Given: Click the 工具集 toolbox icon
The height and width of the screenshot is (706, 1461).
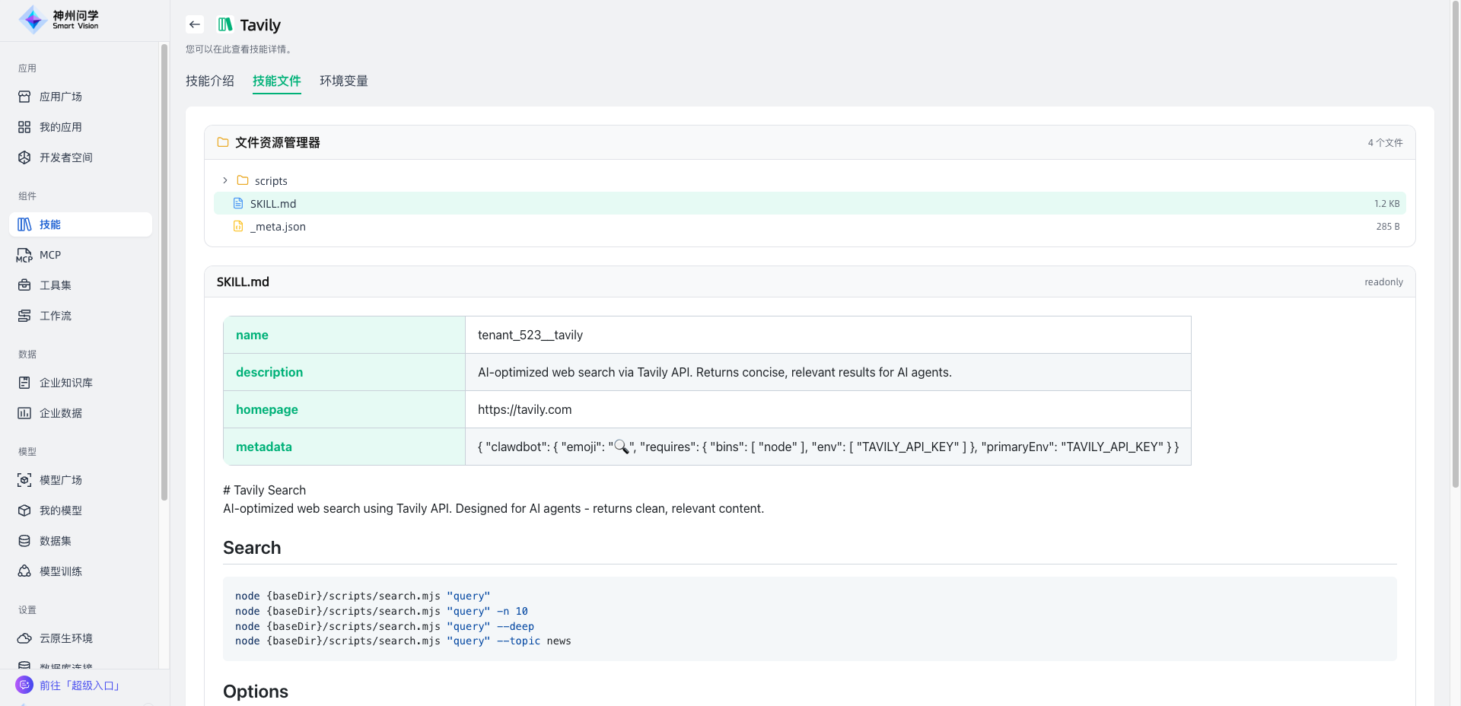Looking at the screenshot, I should click(x=24, y=285).
